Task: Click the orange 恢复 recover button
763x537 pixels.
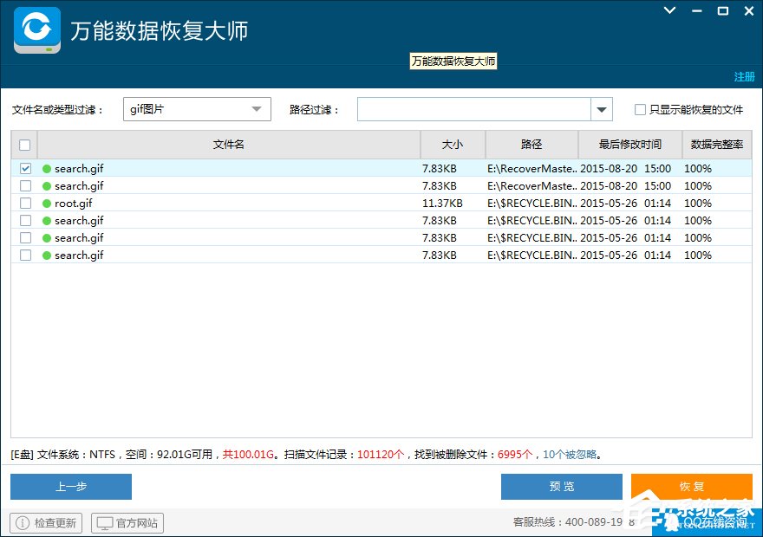Action: [x=691, y=486]
